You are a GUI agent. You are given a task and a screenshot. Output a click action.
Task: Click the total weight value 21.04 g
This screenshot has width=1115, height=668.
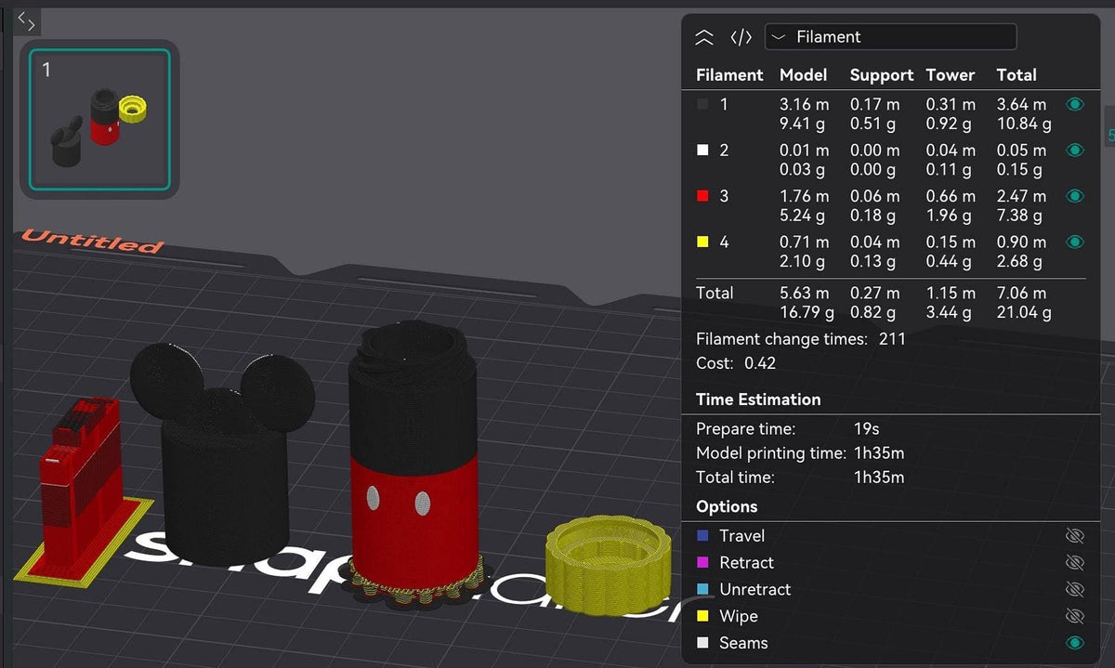1024,313
